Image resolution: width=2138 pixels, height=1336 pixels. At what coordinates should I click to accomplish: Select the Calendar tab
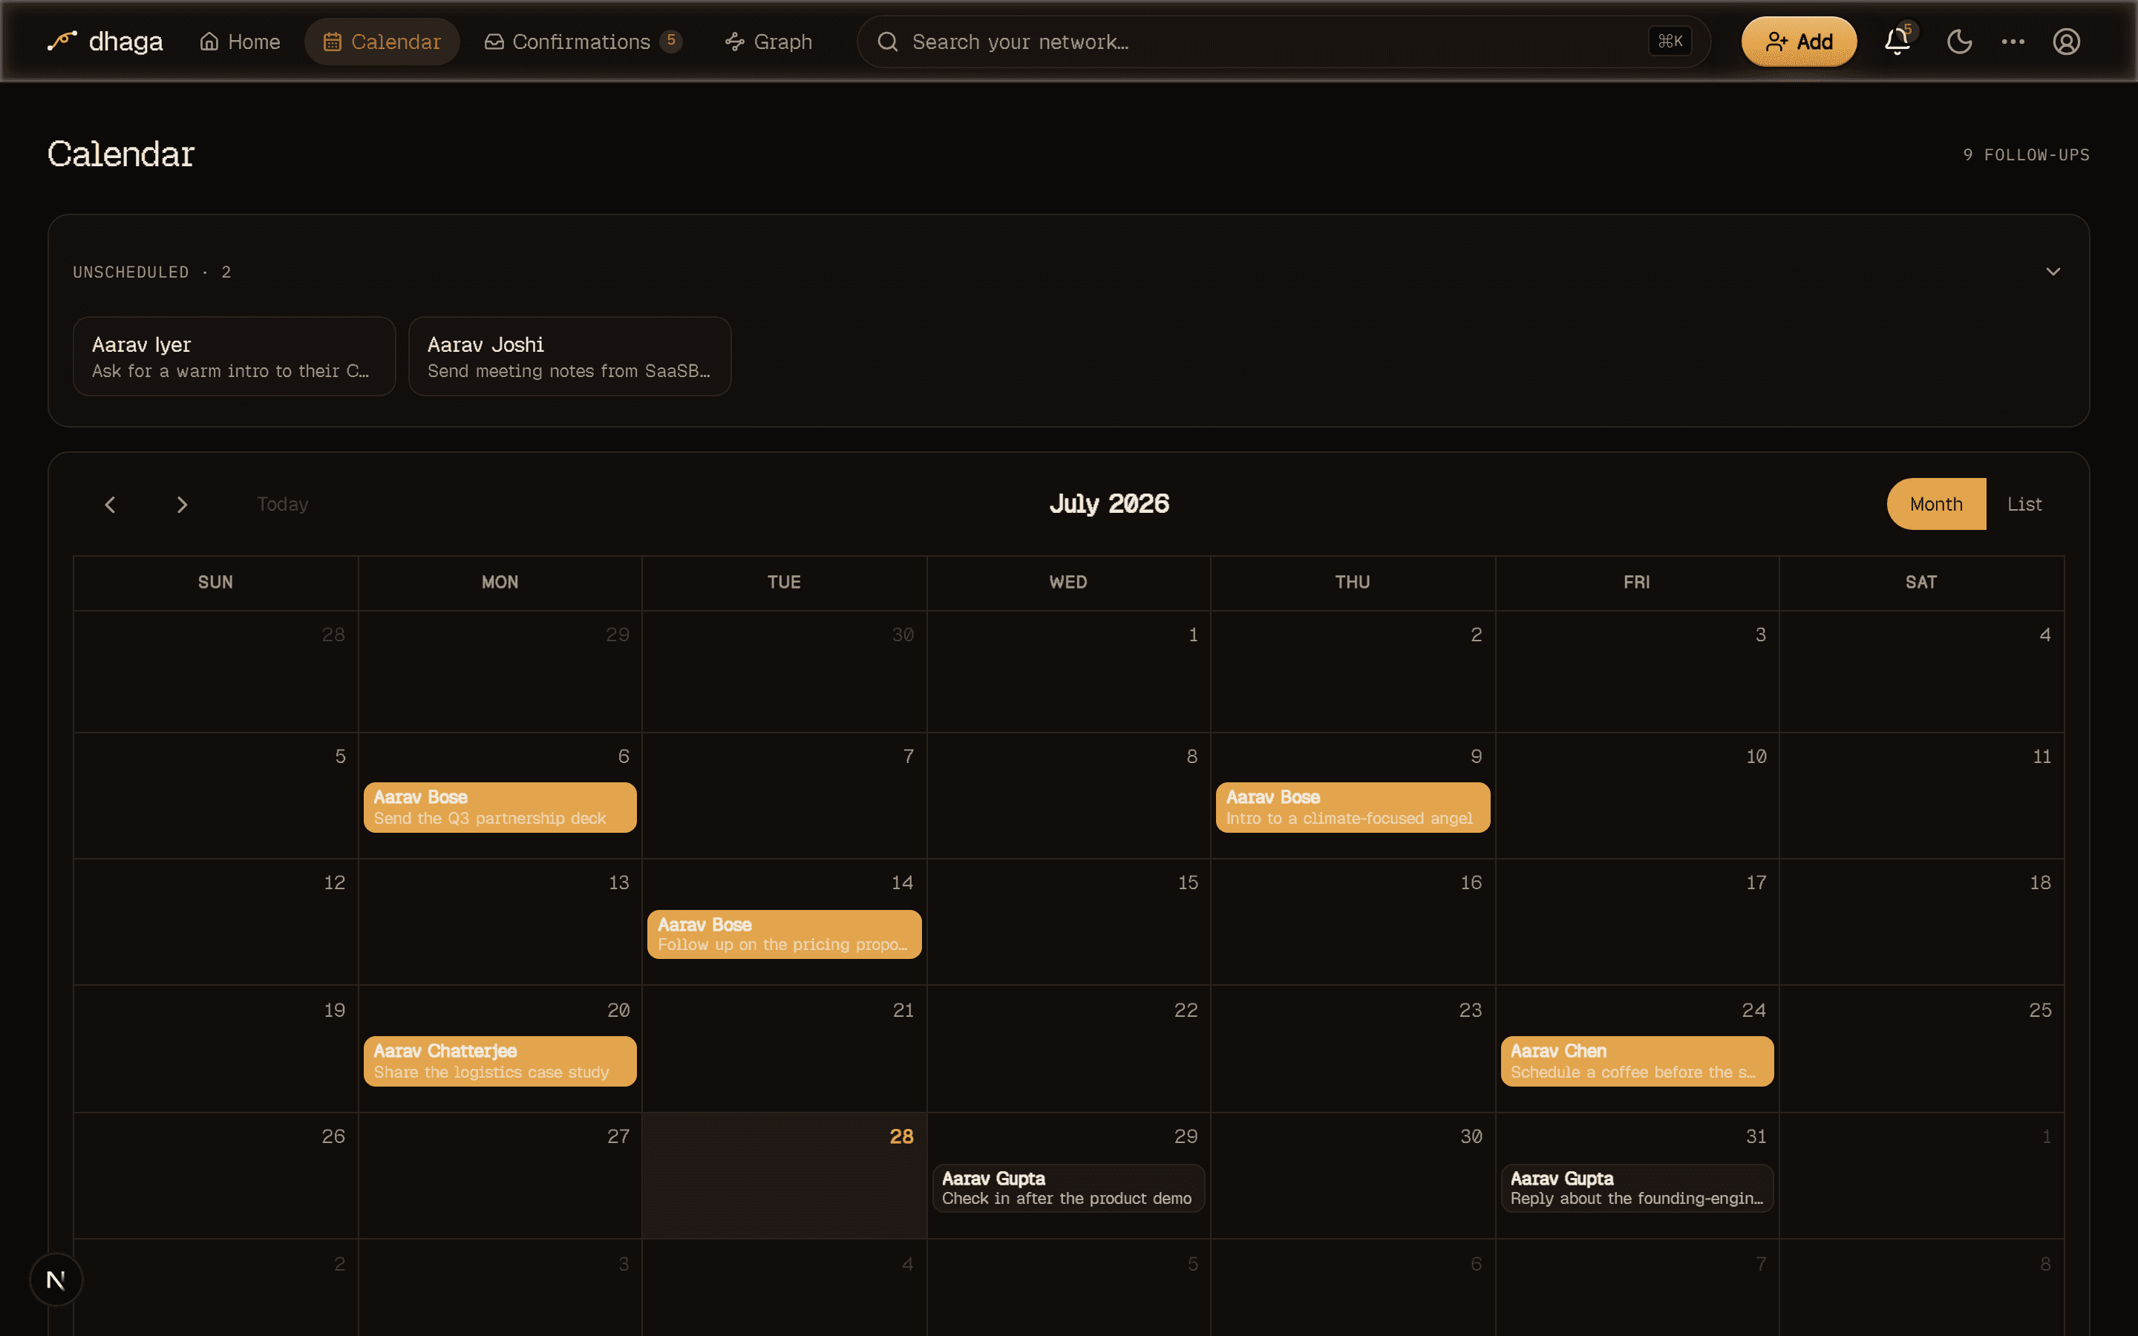pos(382,42)
